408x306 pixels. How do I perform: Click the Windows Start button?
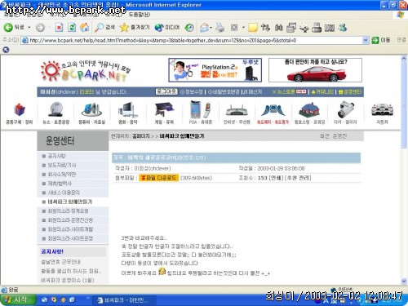coord(18,299)
